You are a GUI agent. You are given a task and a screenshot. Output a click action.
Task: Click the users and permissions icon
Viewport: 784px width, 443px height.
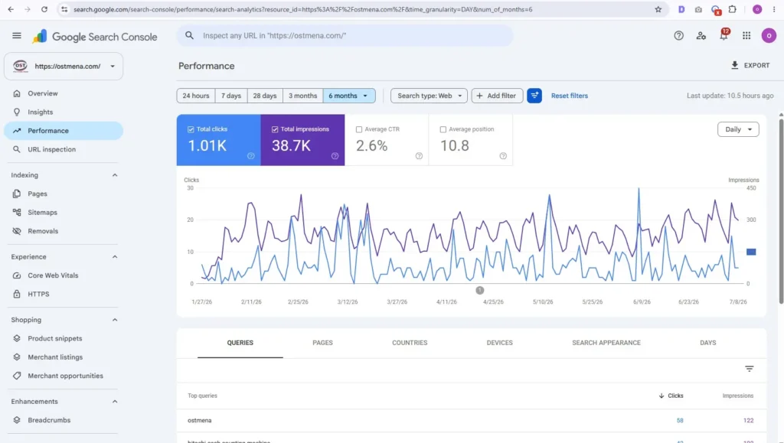[701, 35]
